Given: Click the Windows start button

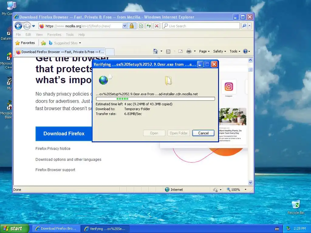Looking at the screenshot, I should [15, 229].
